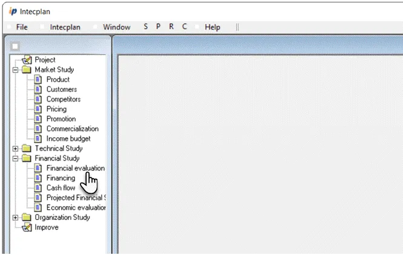Click the Commercialization document icon
Screen dimensions: 403x255
click(x=38, y=129)
